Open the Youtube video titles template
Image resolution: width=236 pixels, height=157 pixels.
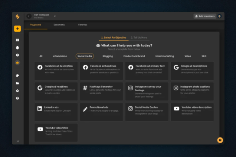click(x=56, y=131)
